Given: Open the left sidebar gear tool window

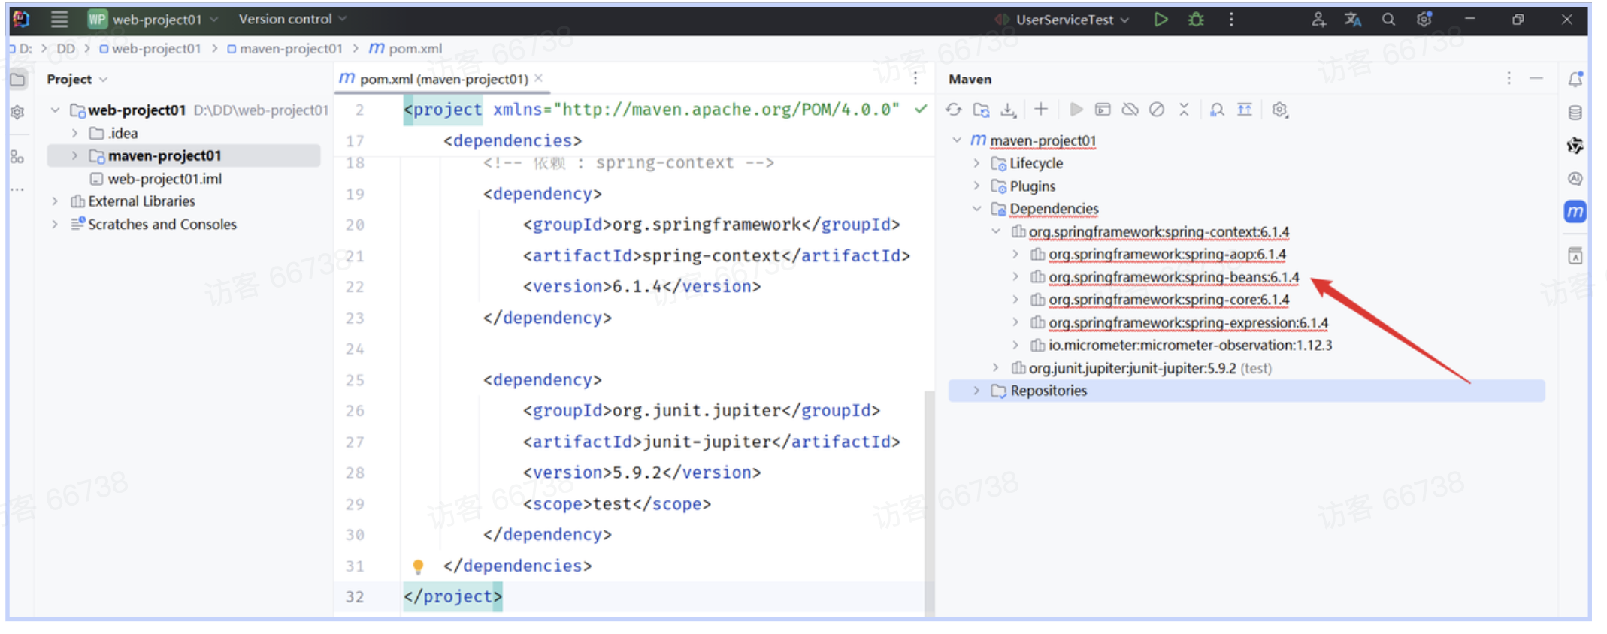Looking at the screenshot, I should point(17,113).
